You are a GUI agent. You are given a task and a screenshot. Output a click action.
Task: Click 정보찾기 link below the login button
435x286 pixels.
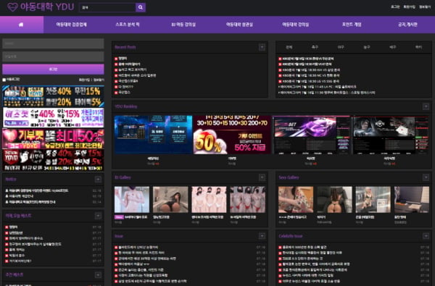(x=99, y=80)
